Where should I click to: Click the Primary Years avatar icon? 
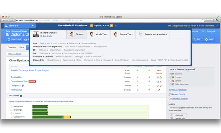(116, 34)
